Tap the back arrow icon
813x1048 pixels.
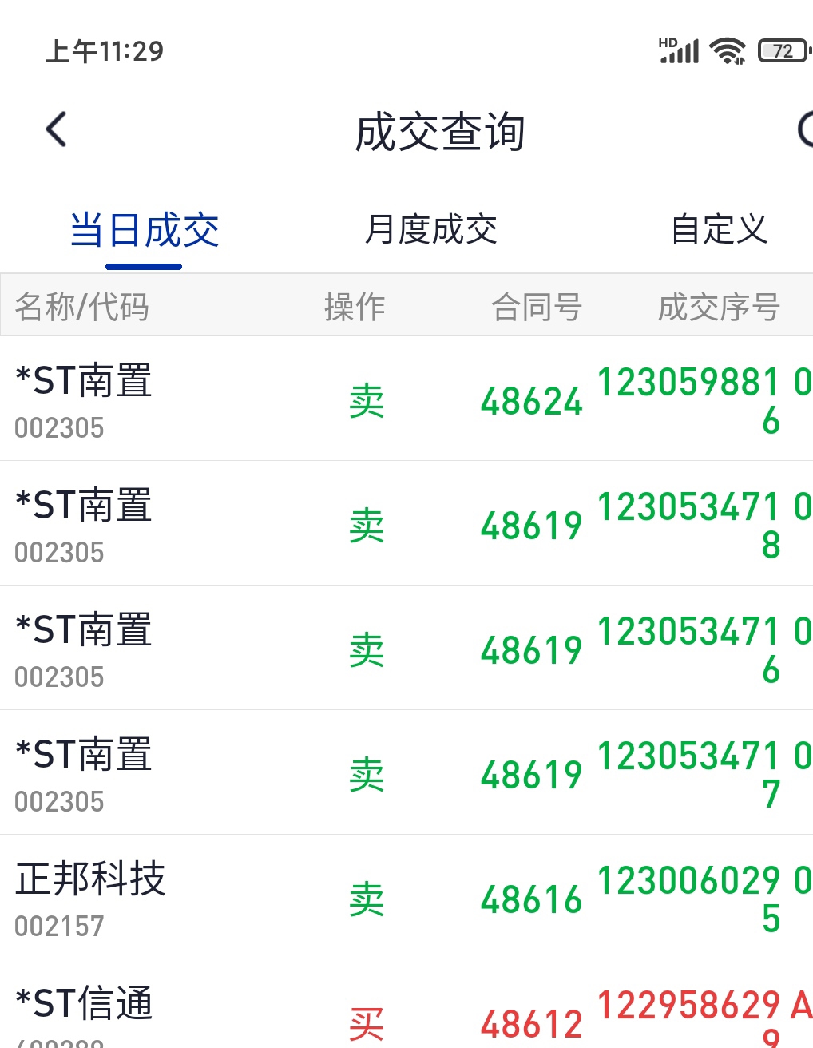[56, 129]
